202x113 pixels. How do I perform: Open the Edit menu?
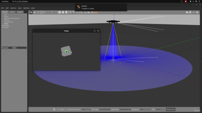(x=7, y=8)
